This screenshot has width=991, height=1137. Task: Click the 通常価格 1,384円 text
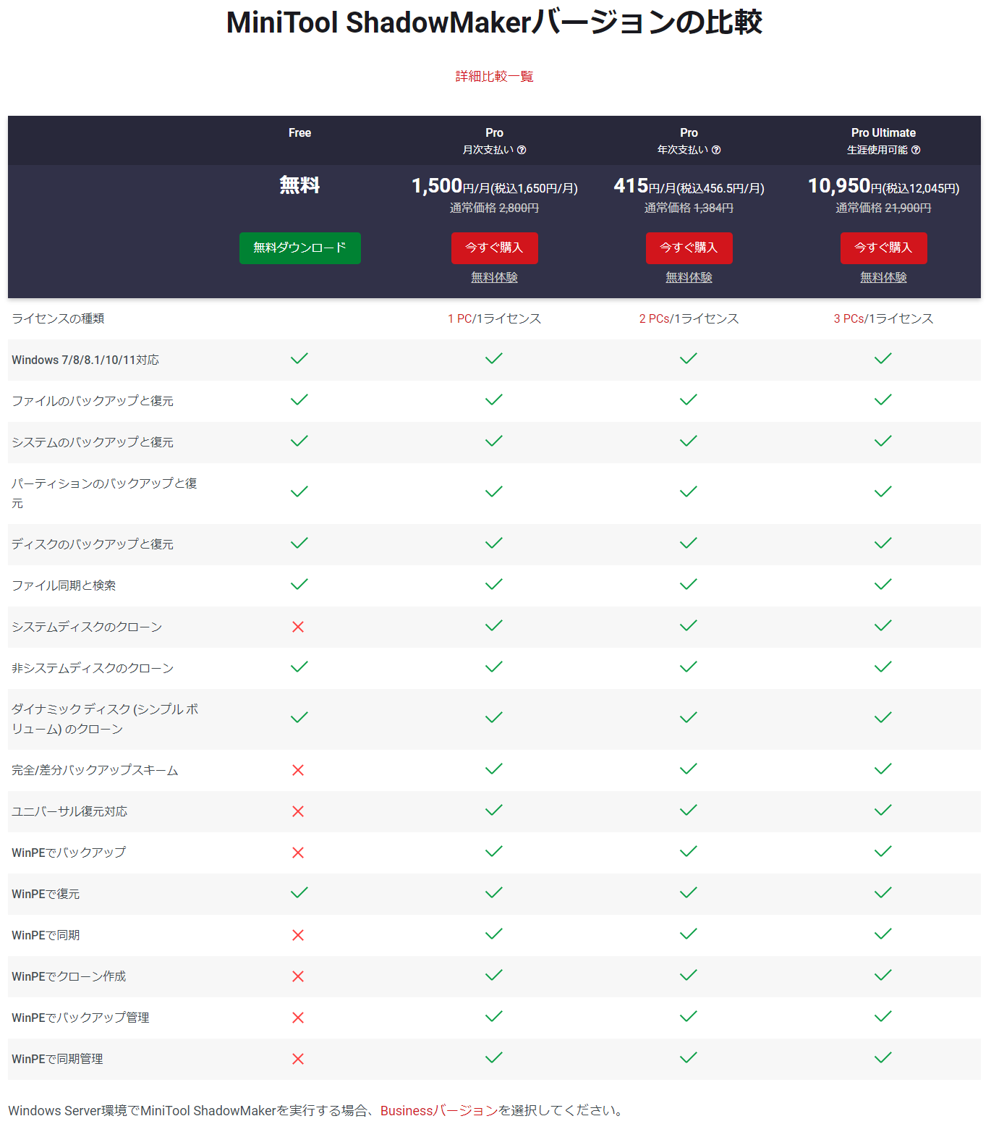click(x=689, y=208)
